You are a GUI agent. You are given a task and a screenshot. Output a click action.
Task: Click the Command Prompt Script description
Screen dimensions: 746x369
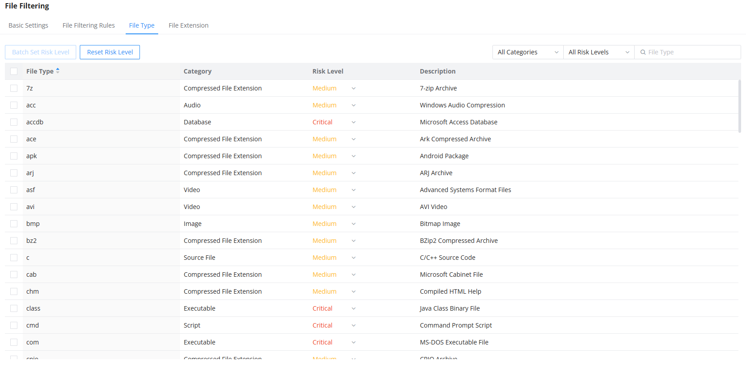456,325
